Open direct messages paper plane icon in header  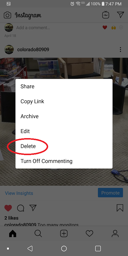[121, 15]
